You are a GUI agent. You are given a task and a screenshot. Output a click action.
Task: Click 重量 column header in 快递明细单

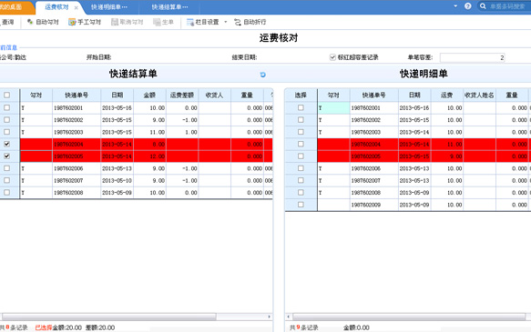click(x=512, y=96)
